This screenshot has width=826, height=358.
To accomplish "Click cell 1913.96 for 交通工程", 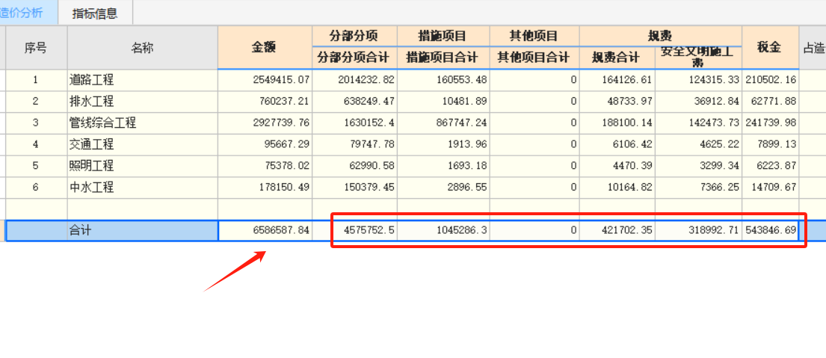I will click(x=443, y=145).
